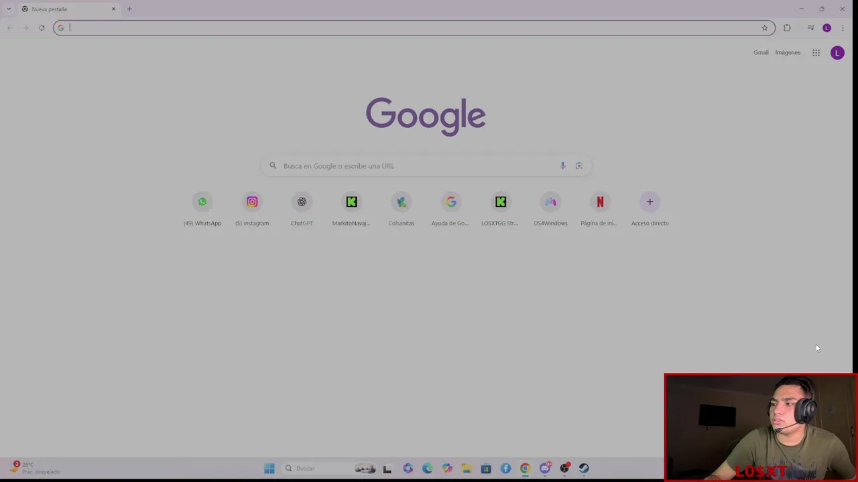Open Discord from the taskbar
The height and width of the screenshot is (482, 858).
[x=545, y=469]
